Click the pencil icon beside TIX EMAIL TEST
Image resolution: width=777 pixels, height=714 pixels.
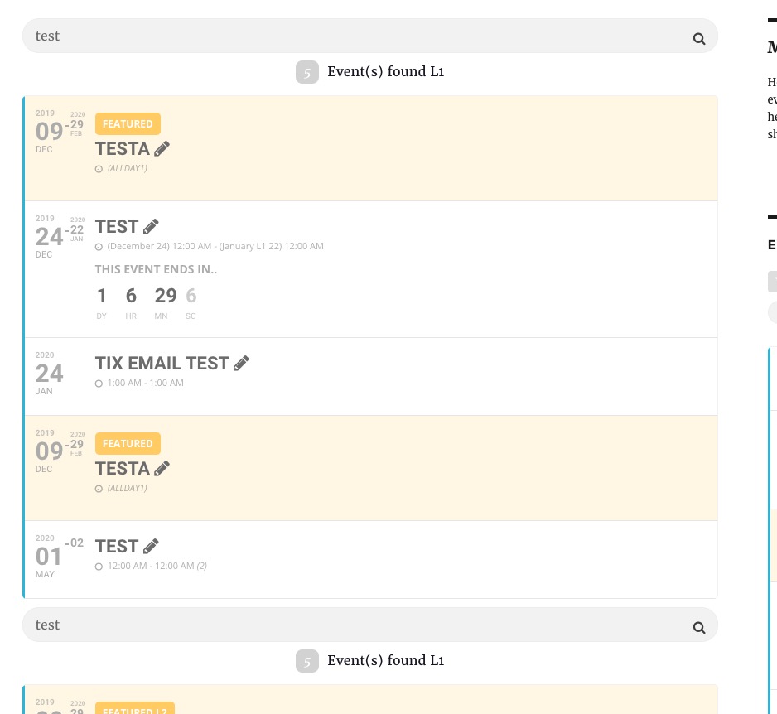coord(241,364)
